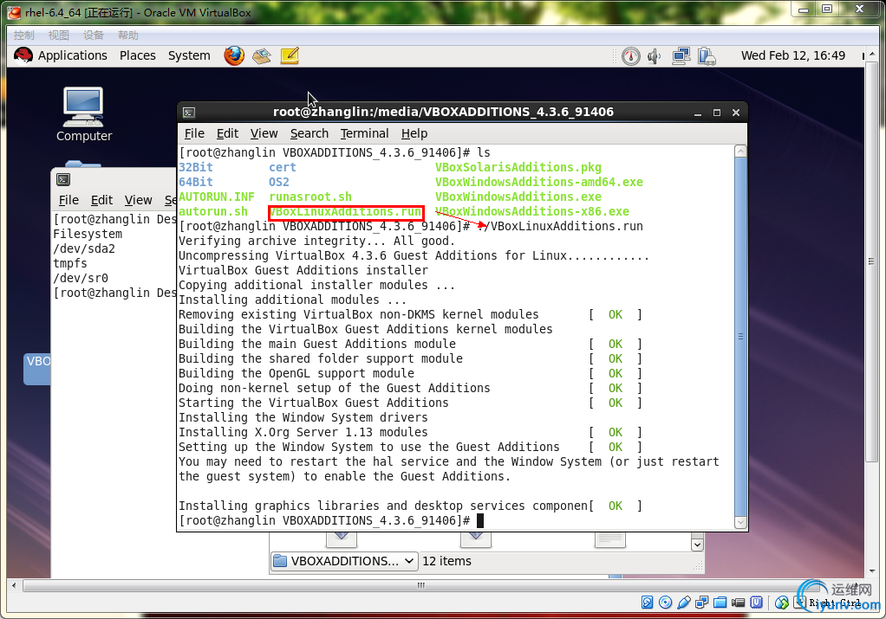
Task: Click VirtualBox hard disk activity indicator
Action: coord(647,602)
